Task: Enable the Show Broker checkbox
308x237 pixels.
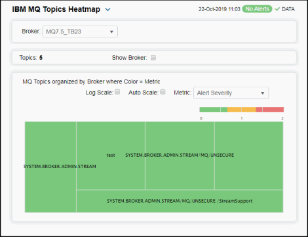Action: [153, 58]
